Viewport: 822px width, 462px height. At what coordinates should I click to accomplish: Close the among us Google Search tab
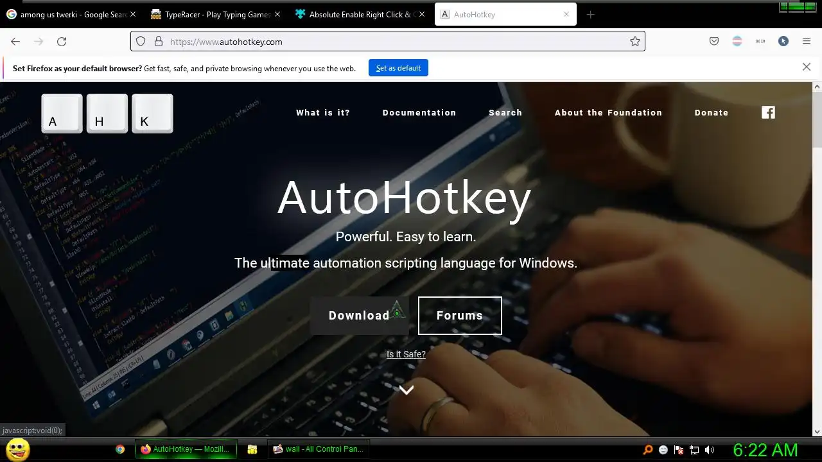133,14
